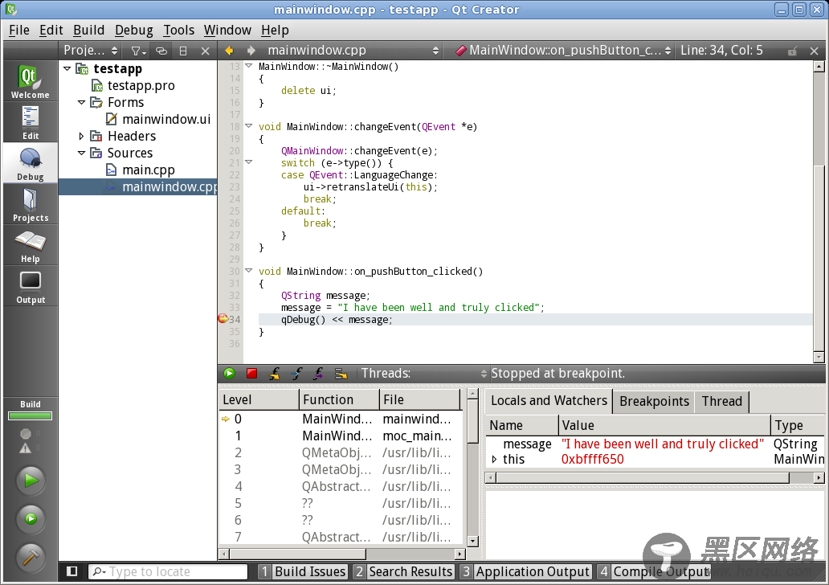
Task: Toggle the breakpoint marker on line 34
Action: 223,319
